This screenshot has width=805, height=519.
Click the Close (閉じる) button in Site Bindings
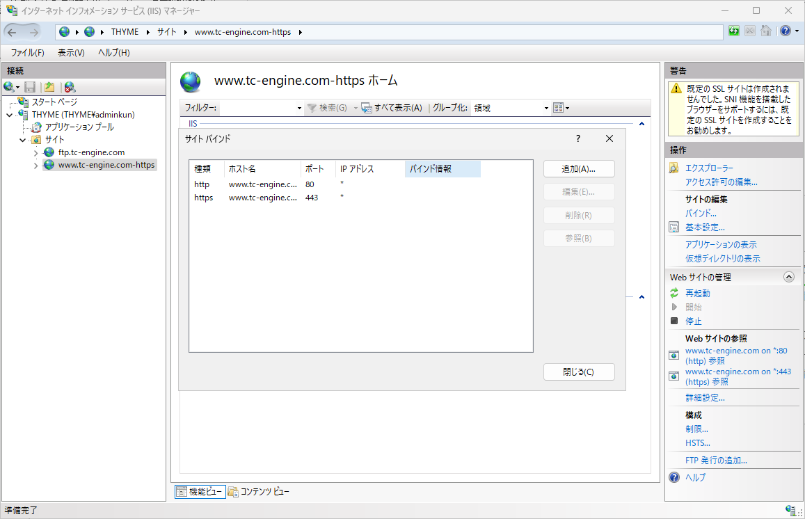click(x=579, y=372)
